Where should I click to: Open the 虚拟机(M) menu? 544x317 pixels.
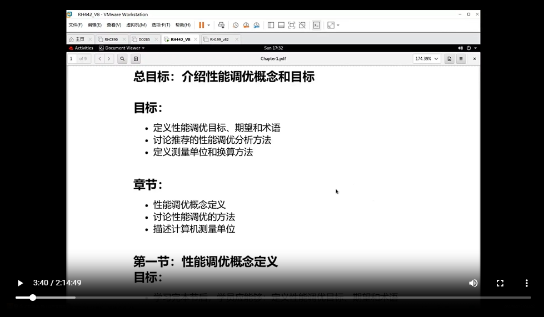136,25
